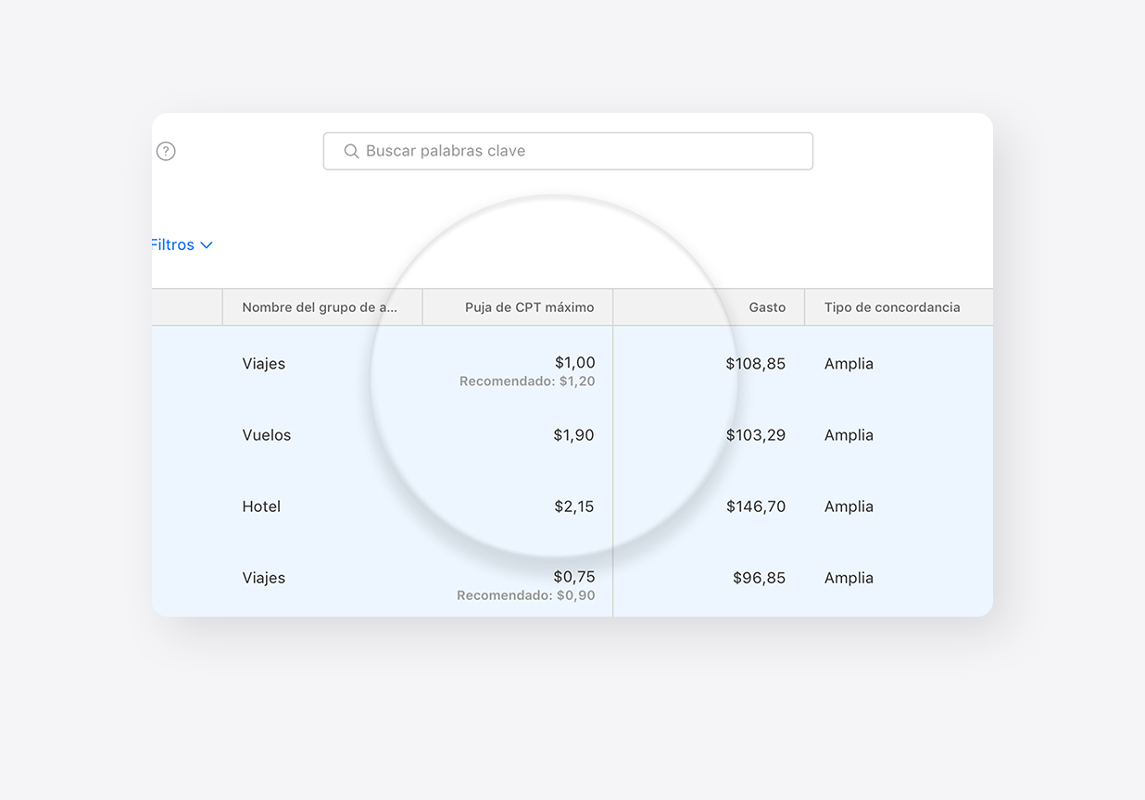This screenshot has height=800, width=1145.
Task: Click the magnifying glass search icon
Action: [x=351, y=151]
